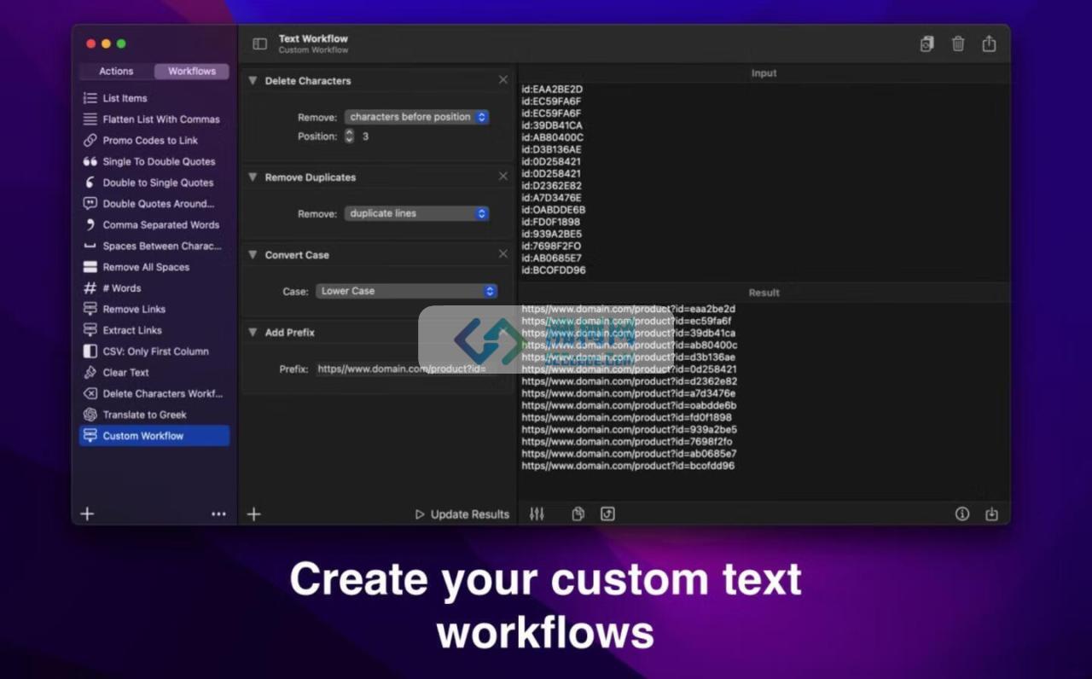Image resolution: width=1092 pixels, height=679 pixels.
Task: Click the info icon at bottom right
Action: click(x=962, y=514)
